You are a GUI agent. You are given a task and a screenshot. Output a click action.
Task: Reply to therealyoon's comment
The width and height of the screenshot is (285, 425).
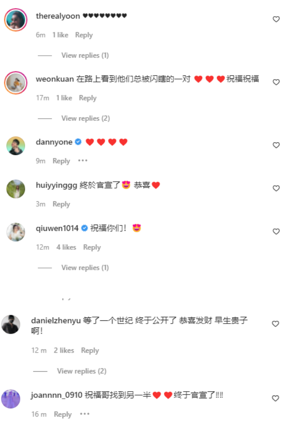click(x=84, y=35)
